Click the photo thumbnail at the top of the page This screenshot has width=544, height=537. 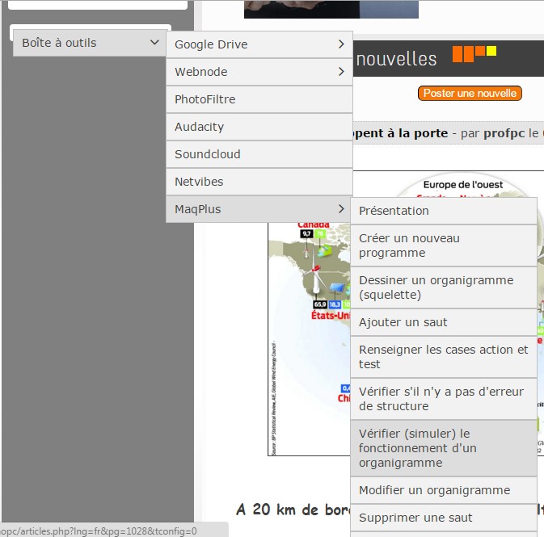tap(331, 9)
